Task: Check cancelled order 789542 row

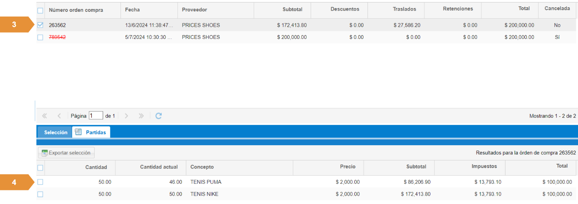Action: click(40, 37)
